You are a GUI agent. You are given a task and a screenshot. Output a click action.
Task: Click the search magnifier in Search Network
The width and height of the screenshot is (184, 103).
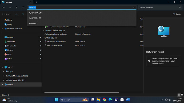tap(180, 7)
